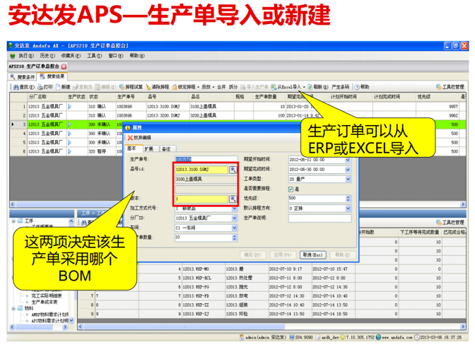This screenshot has width=475, height=347.
Task: Click 合并 toolbar button
Action: [x=221, y=87]
